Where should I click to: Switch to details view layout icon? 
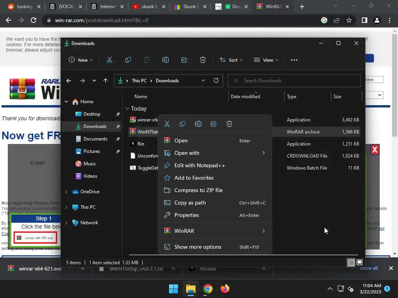[351, 263]
